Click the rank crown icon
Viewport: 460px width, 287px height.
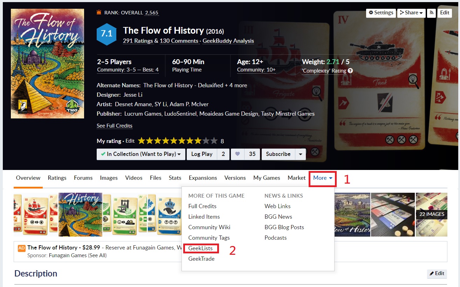pyautogui.click(x=99, y=13)
